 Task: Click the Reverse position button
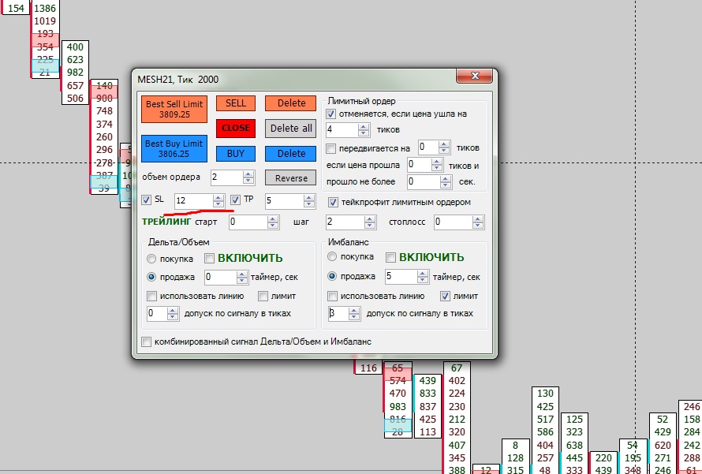[291, 178]
